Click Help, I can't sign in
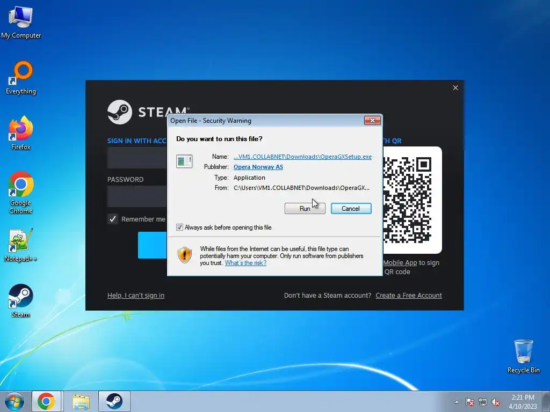This screenshot has width=550, height=412. pyautogui.click(x=136, y=296)
